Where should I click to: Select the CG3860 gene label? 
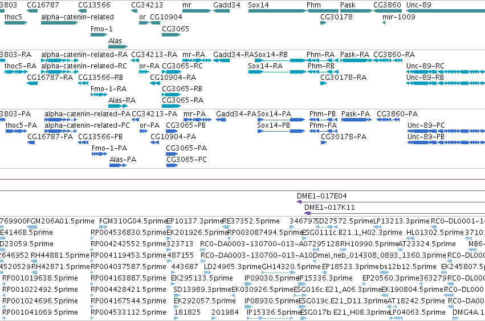pos(387,5)
